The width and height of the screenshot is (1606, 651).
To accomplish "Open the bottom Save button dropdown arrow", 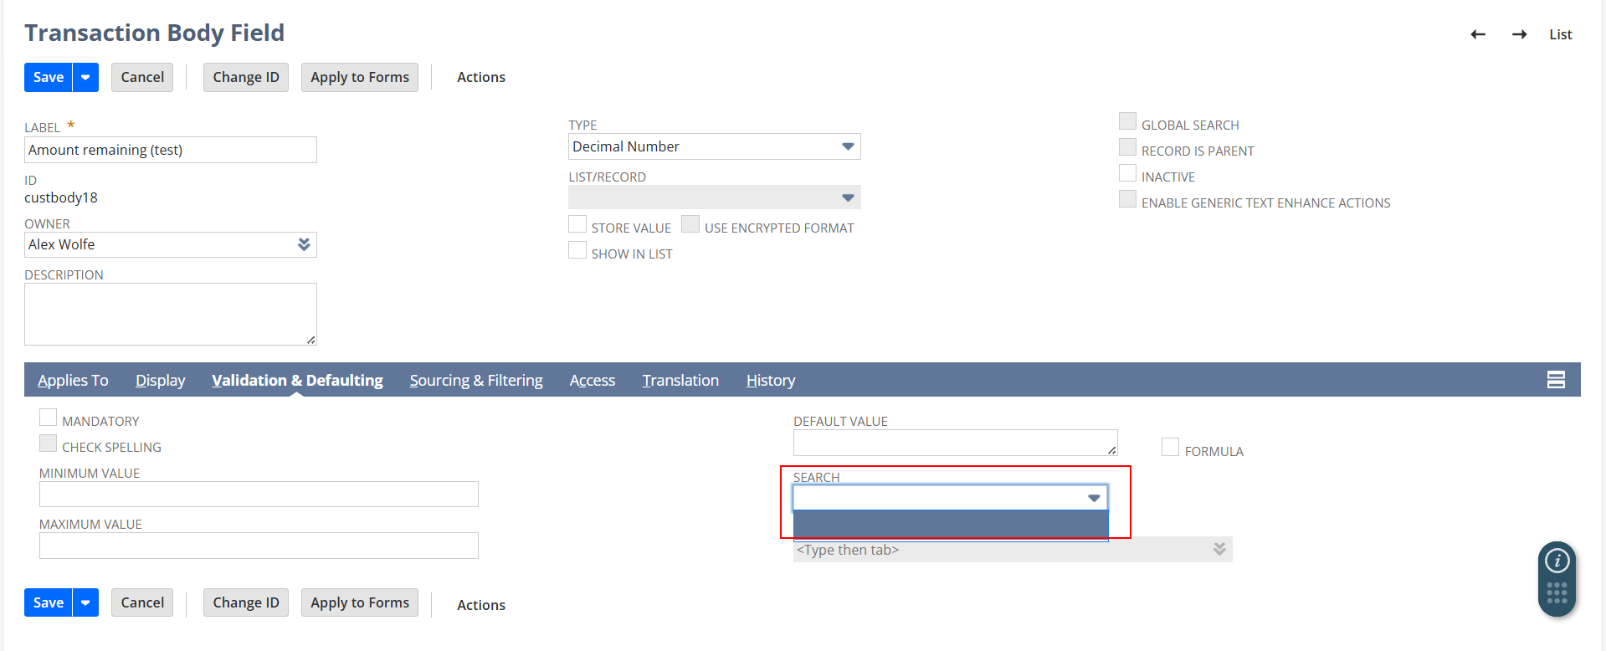I will [x=85, y=602].
